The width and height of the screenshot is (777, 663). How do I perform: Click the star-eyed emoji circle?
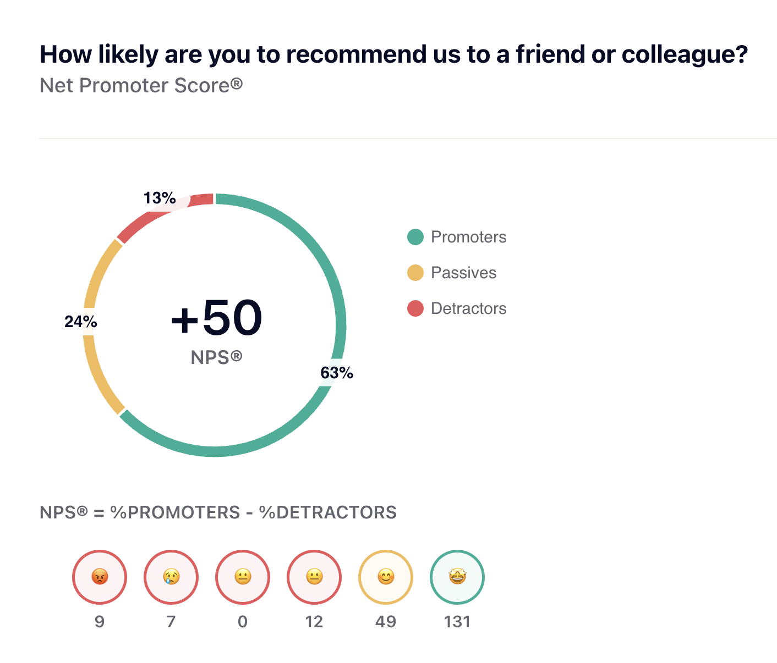(457, 577)
